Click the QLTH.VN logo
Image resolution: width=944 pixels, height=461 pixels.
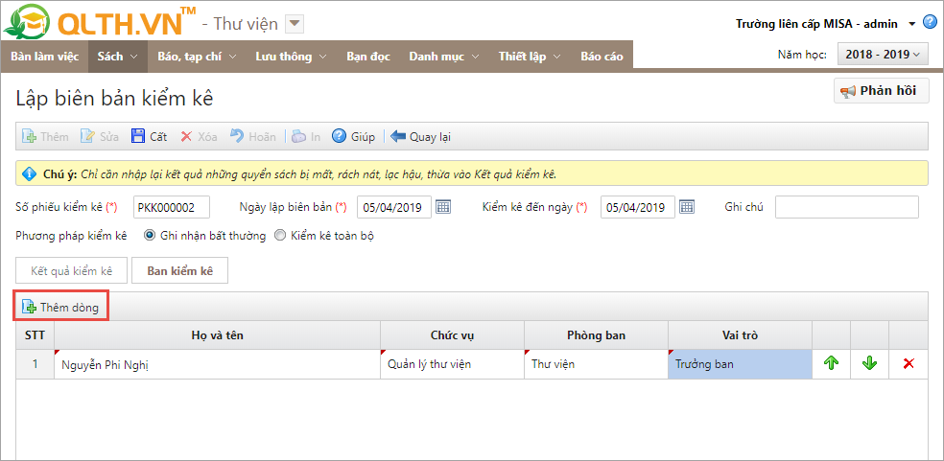pos(100,21)
